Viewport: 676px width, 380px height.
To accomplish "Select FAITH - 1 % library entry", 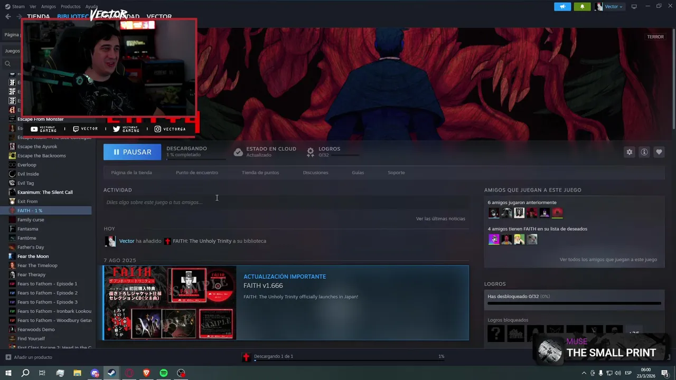I will 50,211.
